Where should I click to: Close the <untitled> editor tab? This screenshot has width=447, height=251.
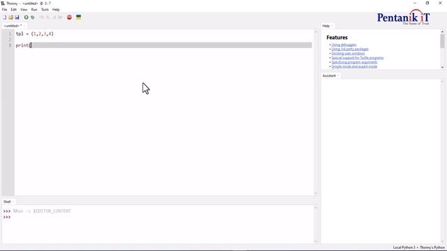24,26
